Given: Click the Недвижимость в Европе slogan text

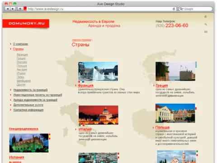Looking at the screenshot, I should 94,21.
